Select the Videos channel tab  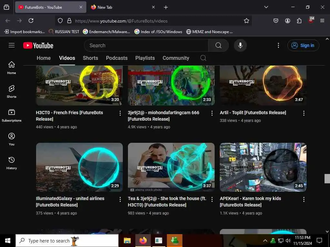67,58
